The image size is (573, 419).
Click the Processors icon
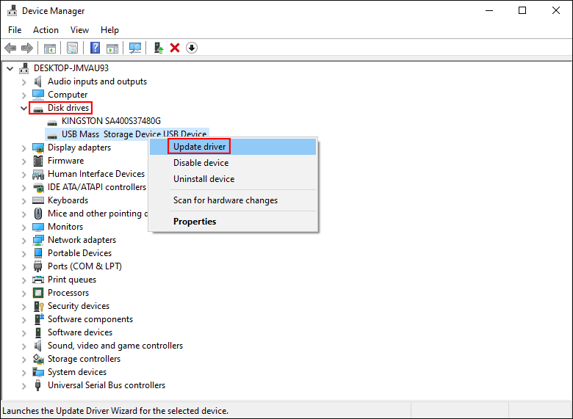coord(38,293)
